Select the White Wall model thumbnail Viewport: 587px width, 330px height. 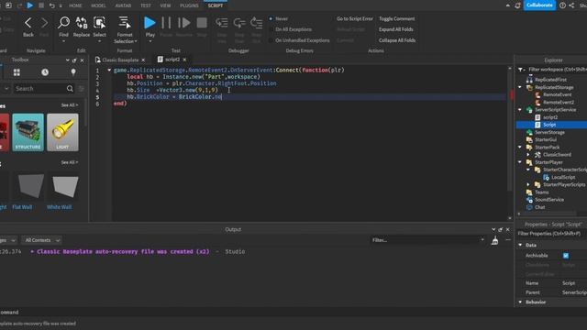pos(65,191)
